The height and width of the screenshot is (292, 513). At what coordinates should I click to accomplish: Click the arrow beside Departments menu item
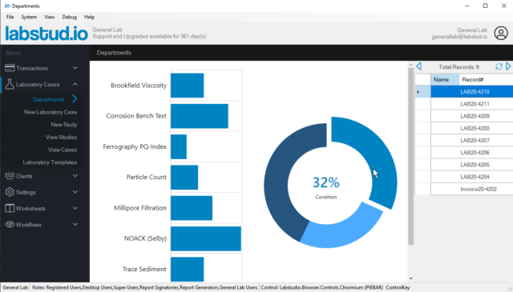tap(75, 98)
